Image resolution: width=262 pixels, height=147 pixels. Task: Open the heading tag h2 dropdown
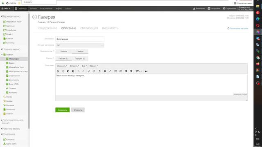click(x=80, y=45)
